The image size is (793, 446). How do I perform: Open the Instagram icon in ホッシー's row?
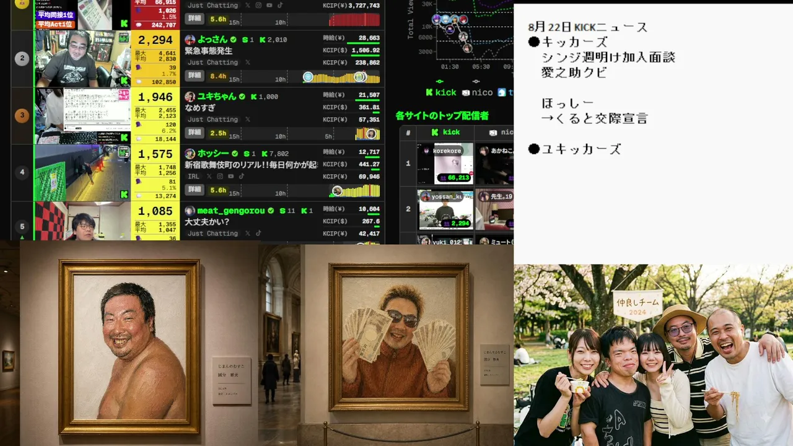(219, 177)
